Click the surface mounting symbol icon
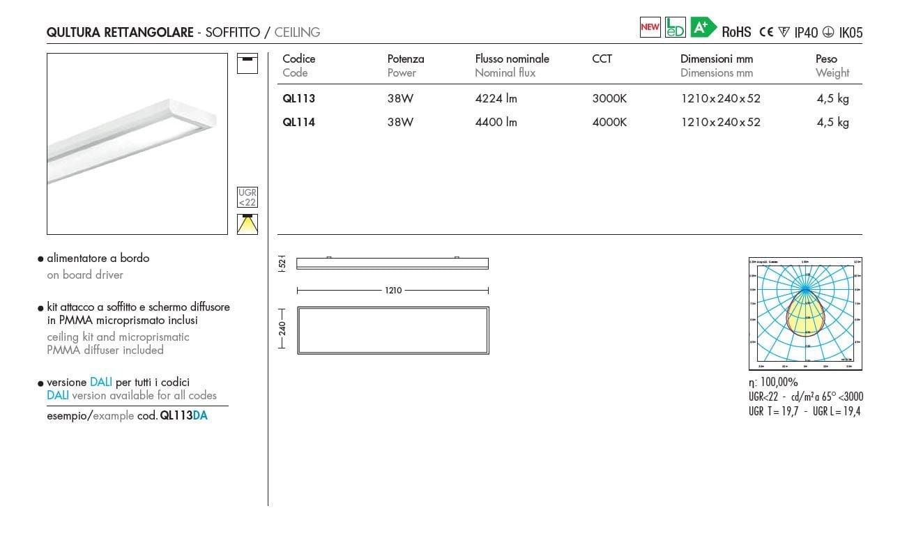Viewport: 900px width, 538px height. tap(247, 61)
